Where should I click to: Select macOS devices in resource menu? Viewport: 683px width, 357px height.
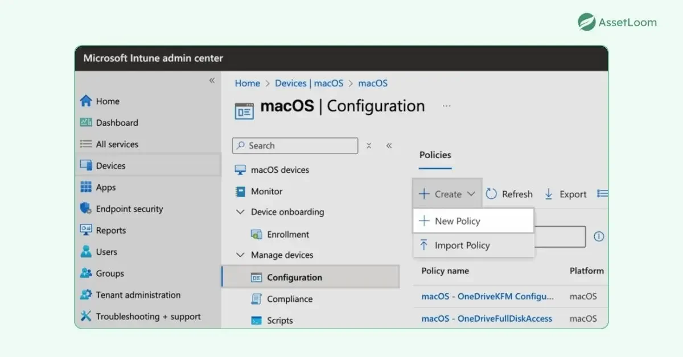280,170
